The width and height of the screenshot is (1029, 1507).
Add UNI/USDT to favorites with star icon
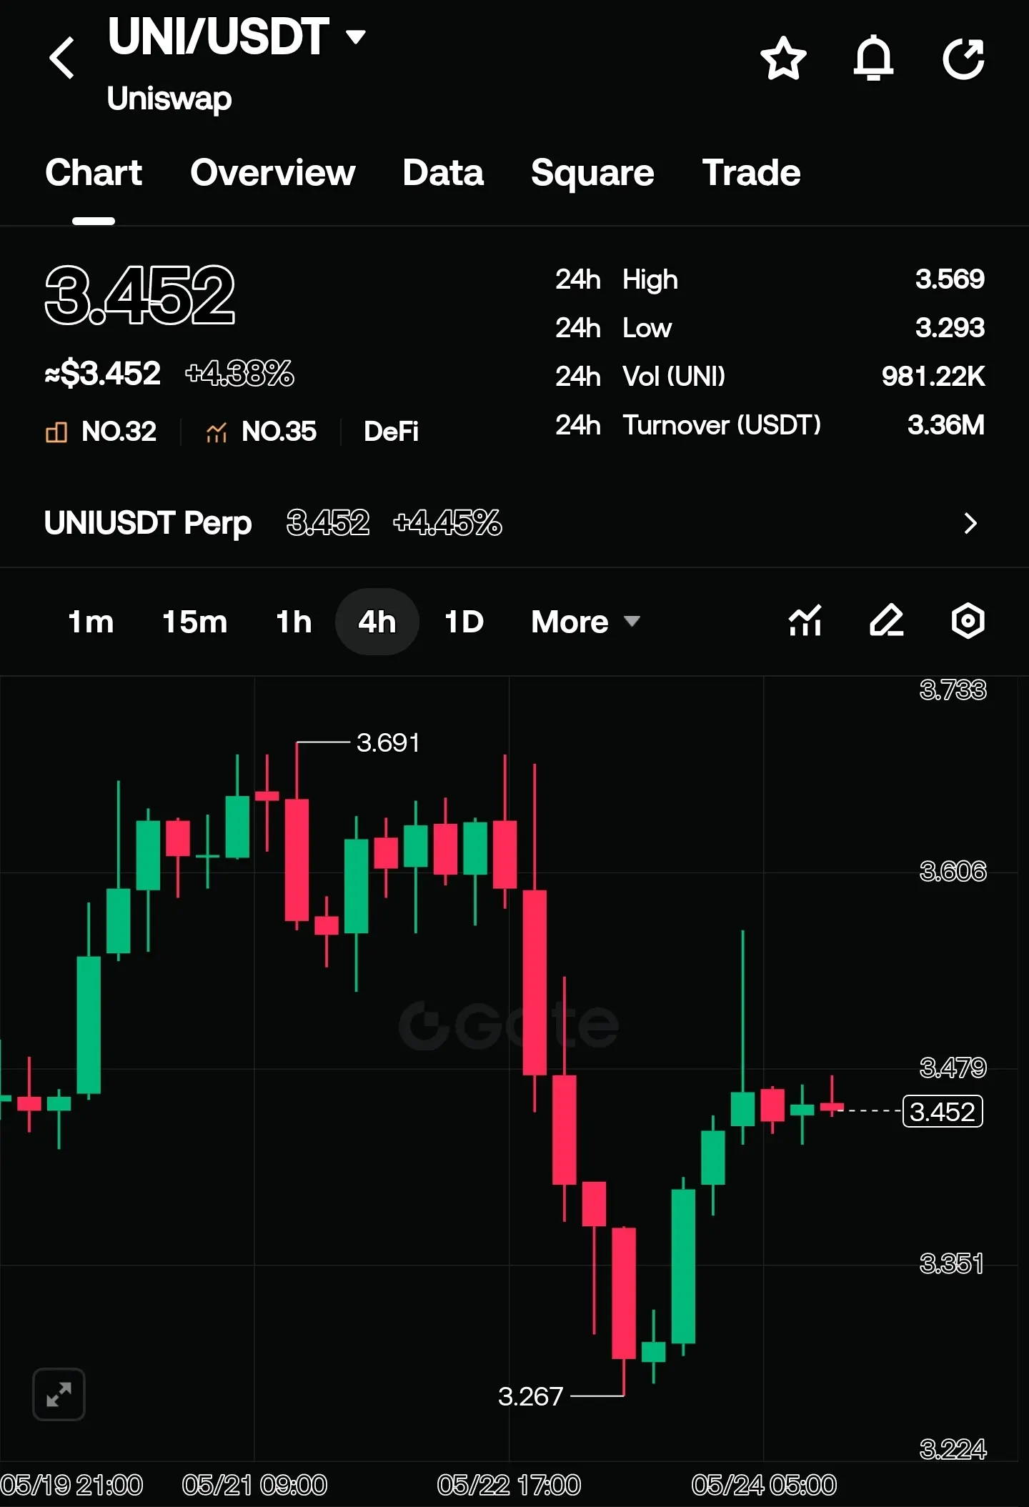click(783, 59)
